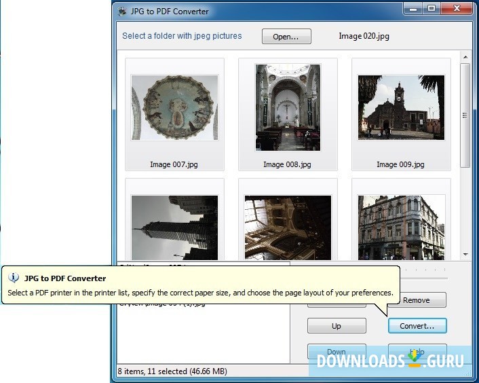The image size is (479, 383).
Task: Select the glass ceiling arcade thumbnail
Action: coord(288,227)
